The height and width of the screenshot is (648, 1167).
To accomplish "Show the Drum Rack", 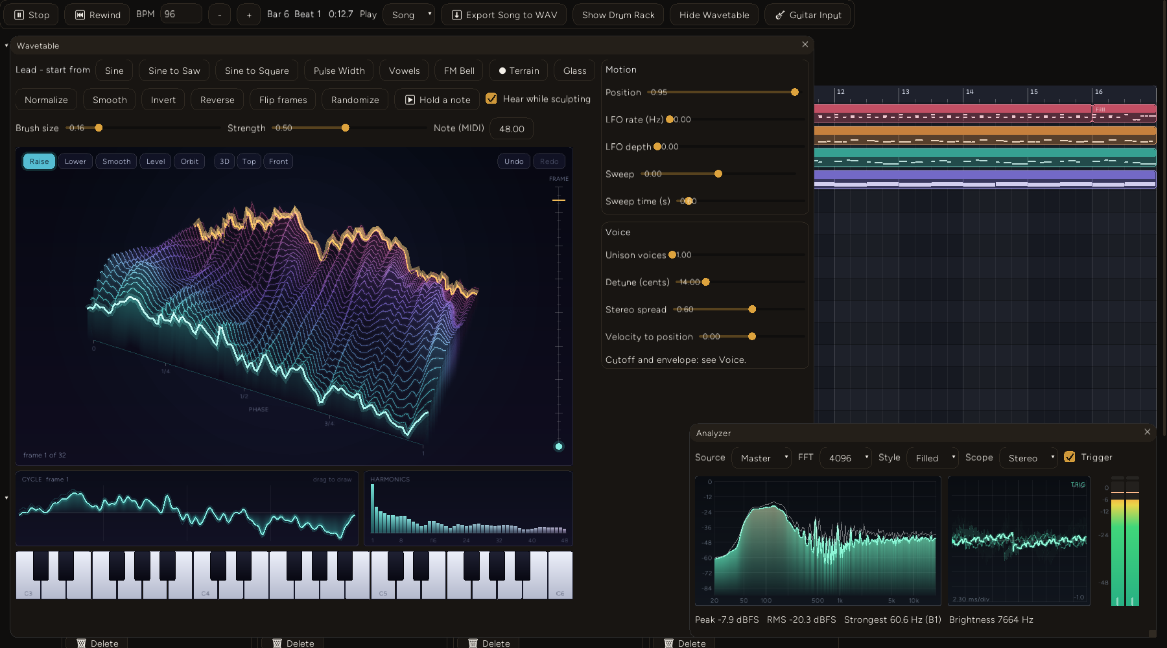I will [618, 15].
